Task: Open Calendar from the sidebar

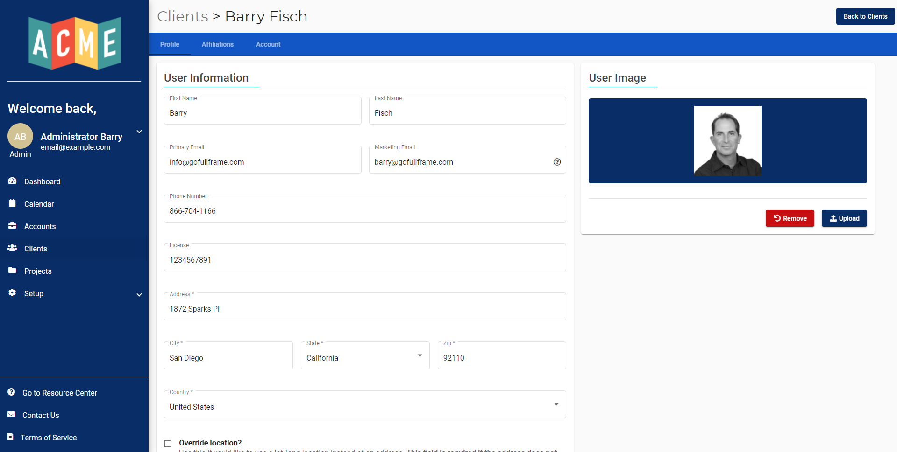Action: [74, 204]
